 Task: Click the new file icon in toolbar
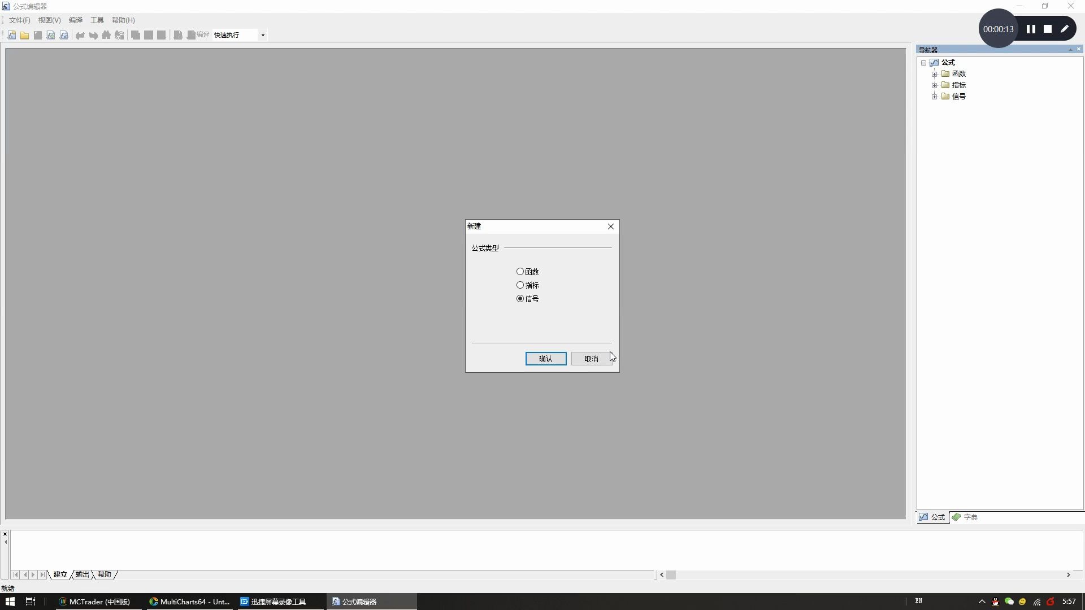11,35
